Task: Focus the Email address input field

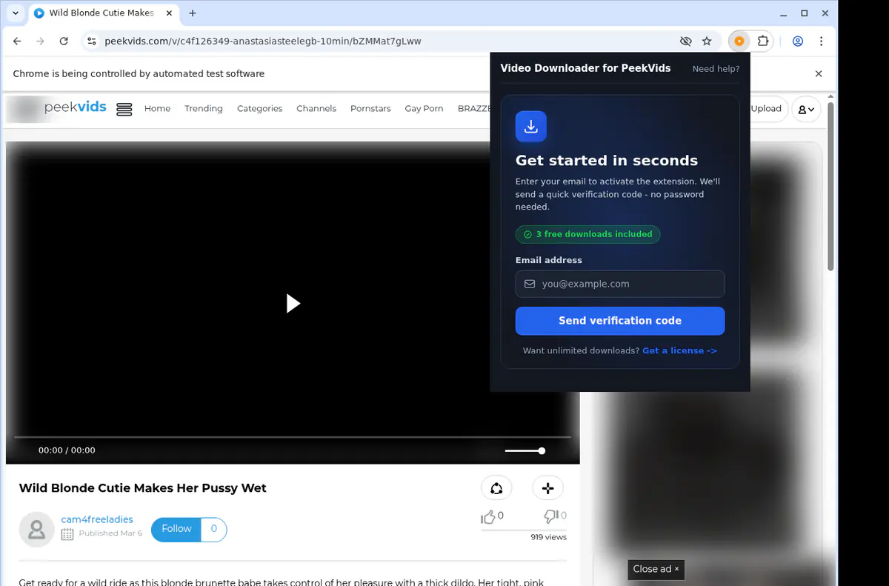Action: [x=620, y=284]
